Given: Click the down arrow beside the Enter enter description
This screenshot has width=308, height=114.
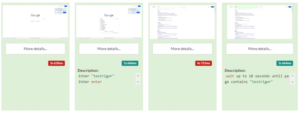Looking at the screenshot, I should click(x=138, y=82).
